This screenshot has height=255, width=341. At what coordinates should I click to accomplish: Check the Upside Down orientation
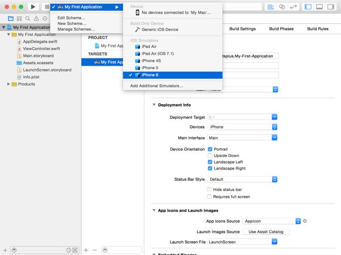[x=210, y=156]
